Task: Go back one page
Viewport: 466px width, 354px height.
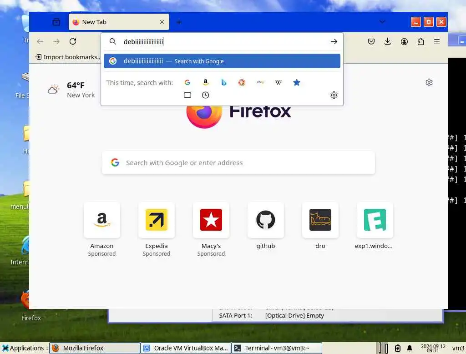Action: tap(40, 41)
